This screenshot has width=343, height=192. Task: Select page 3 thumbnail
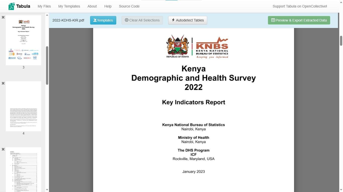23,40
